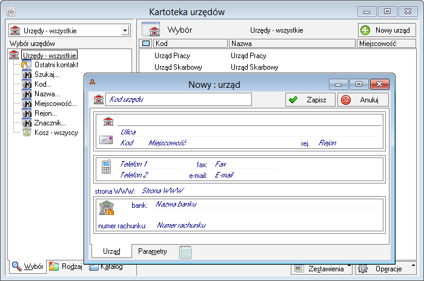Switch to the Urząd tab in dialog
This screenshot has width=424, height=281.
(111, 251)
